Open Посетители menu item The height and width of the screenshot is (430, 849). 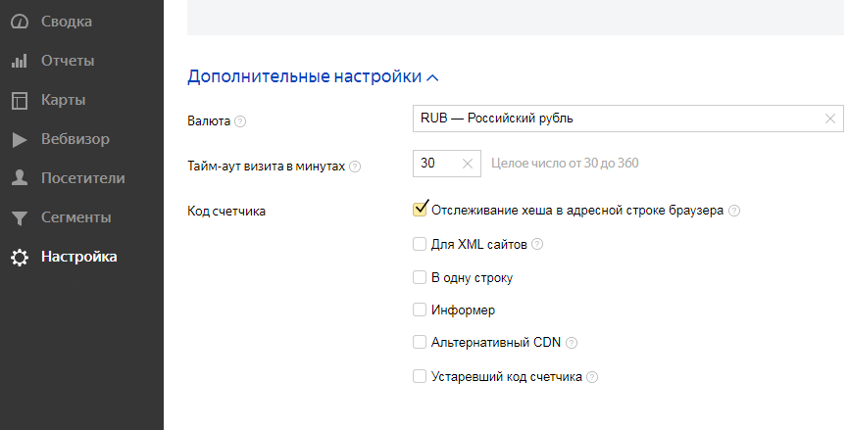pos(81,178)
